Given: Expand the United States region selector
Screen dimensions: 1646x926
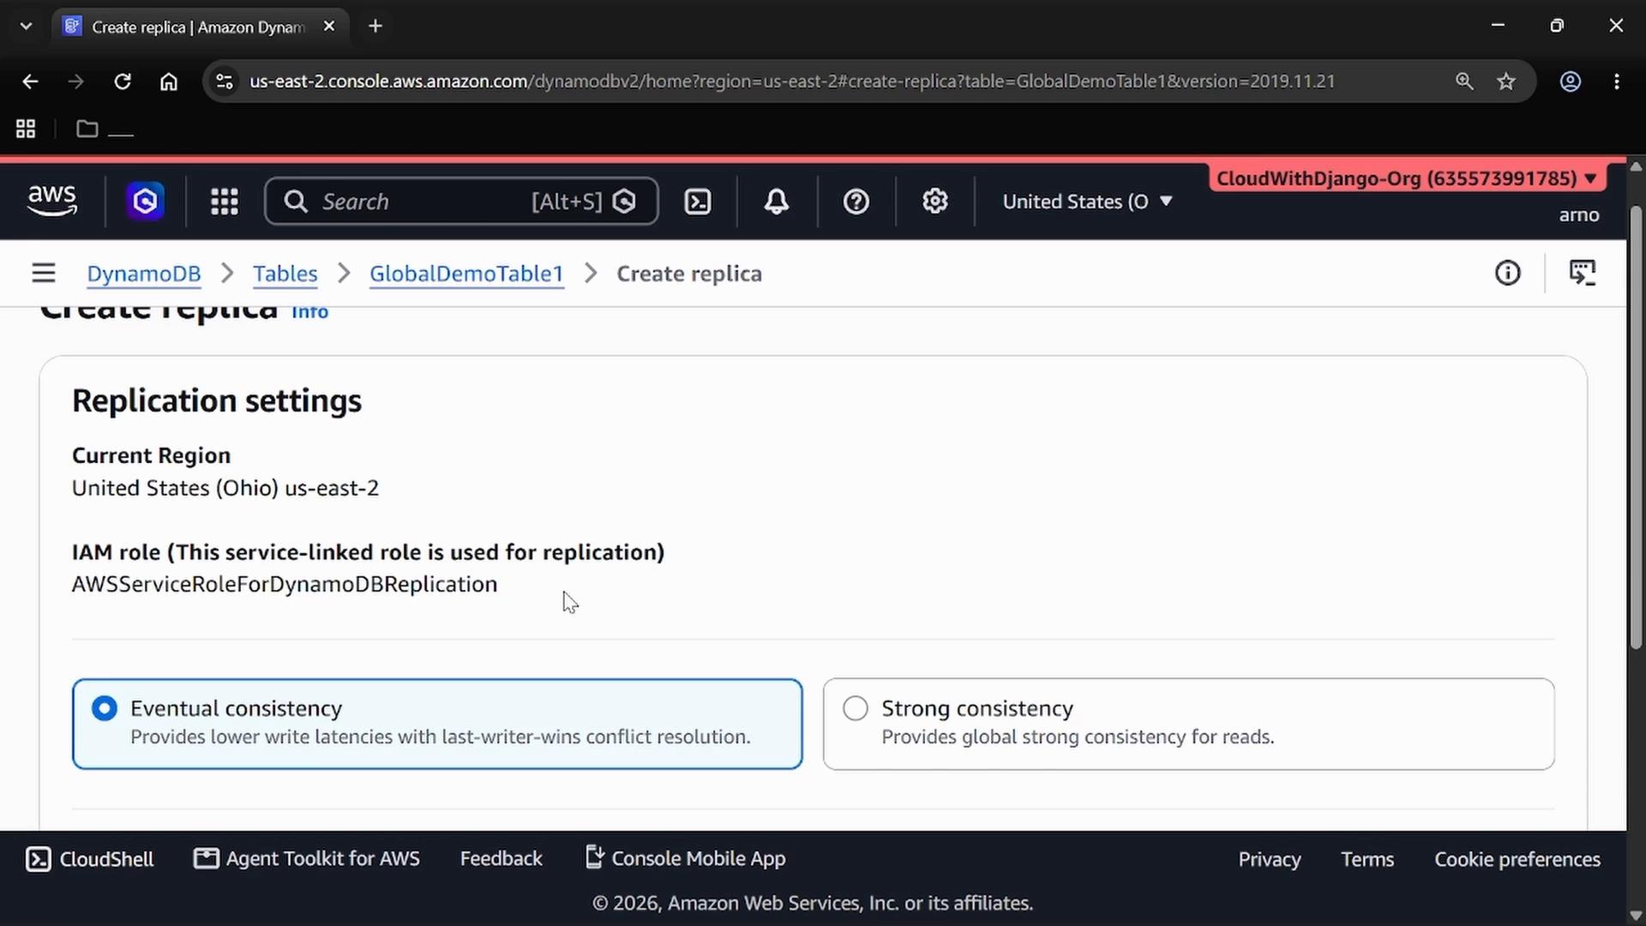Looking at the screenshot, I should 1087,201.
